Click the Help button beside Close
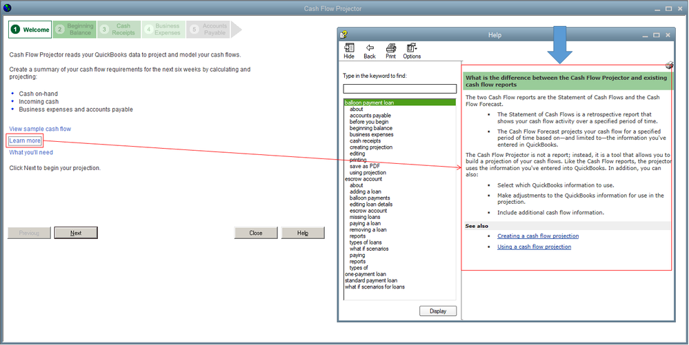The width and height of the screenshot is (689, 345). [x=303, y=233]
